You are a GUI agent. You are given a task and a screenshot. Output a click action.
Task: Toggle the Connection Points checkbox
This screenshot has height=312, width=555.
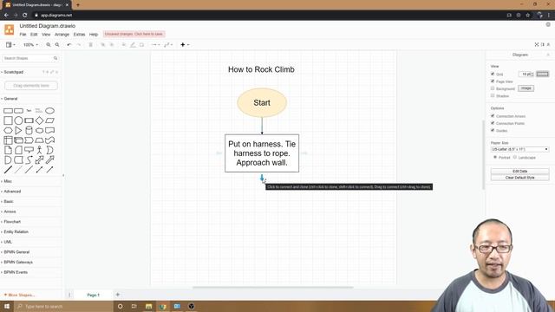coord(493,123)
